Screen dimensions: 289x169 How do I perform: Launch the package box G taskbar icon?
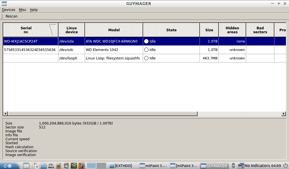59,166
